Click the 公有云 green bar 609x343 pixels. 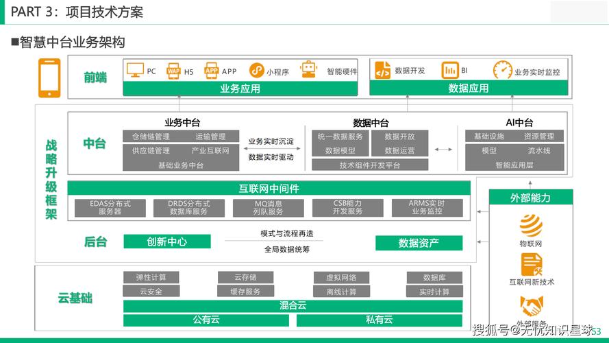206,320
